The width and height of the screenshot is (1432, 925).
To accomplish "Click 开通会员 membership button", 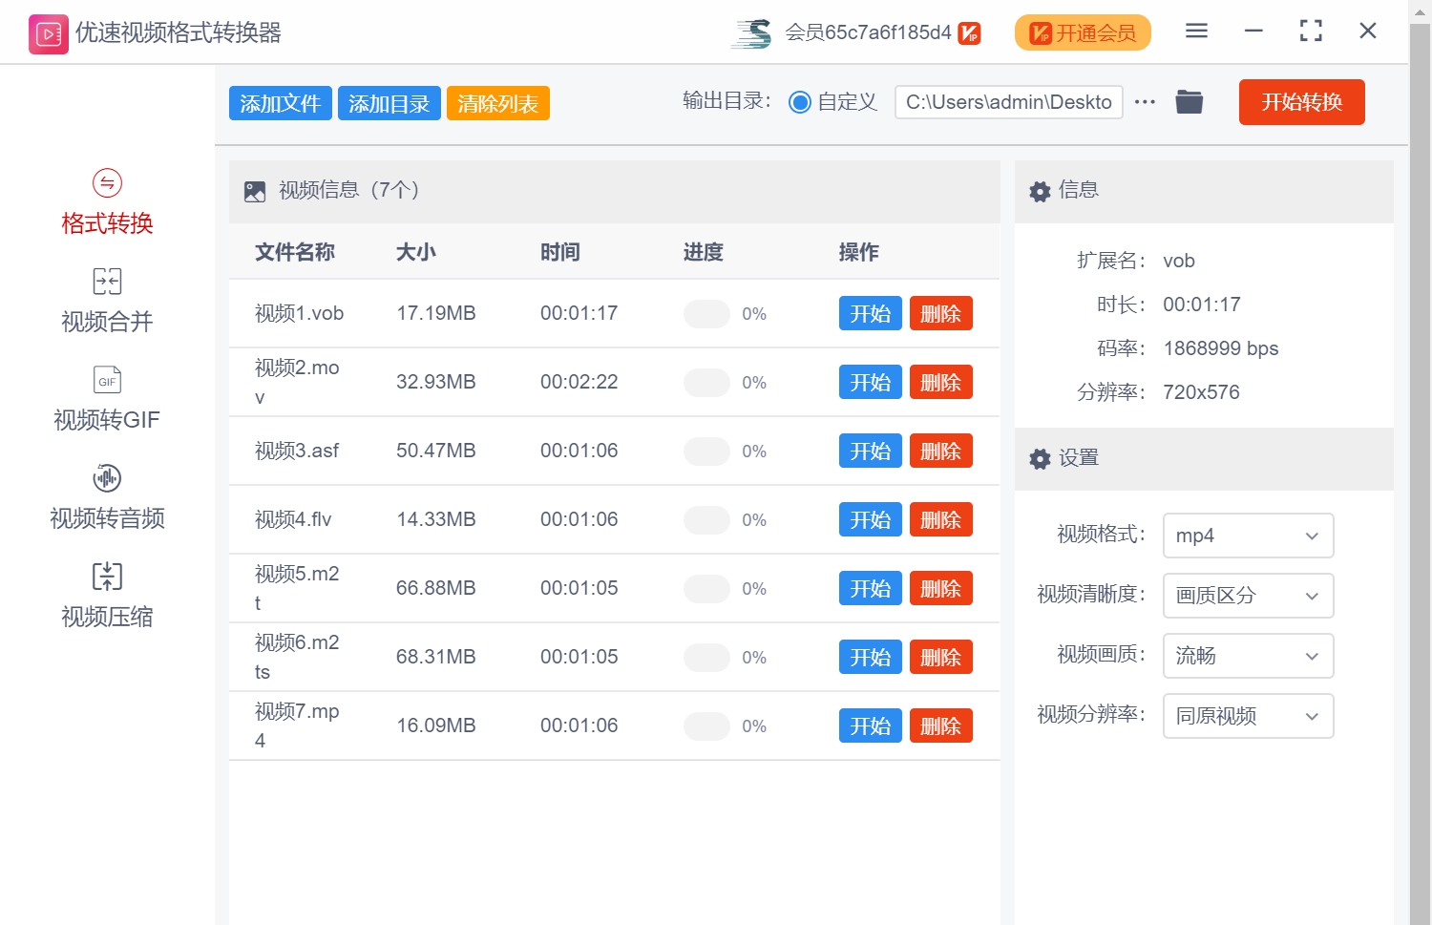I will 1082,32.
